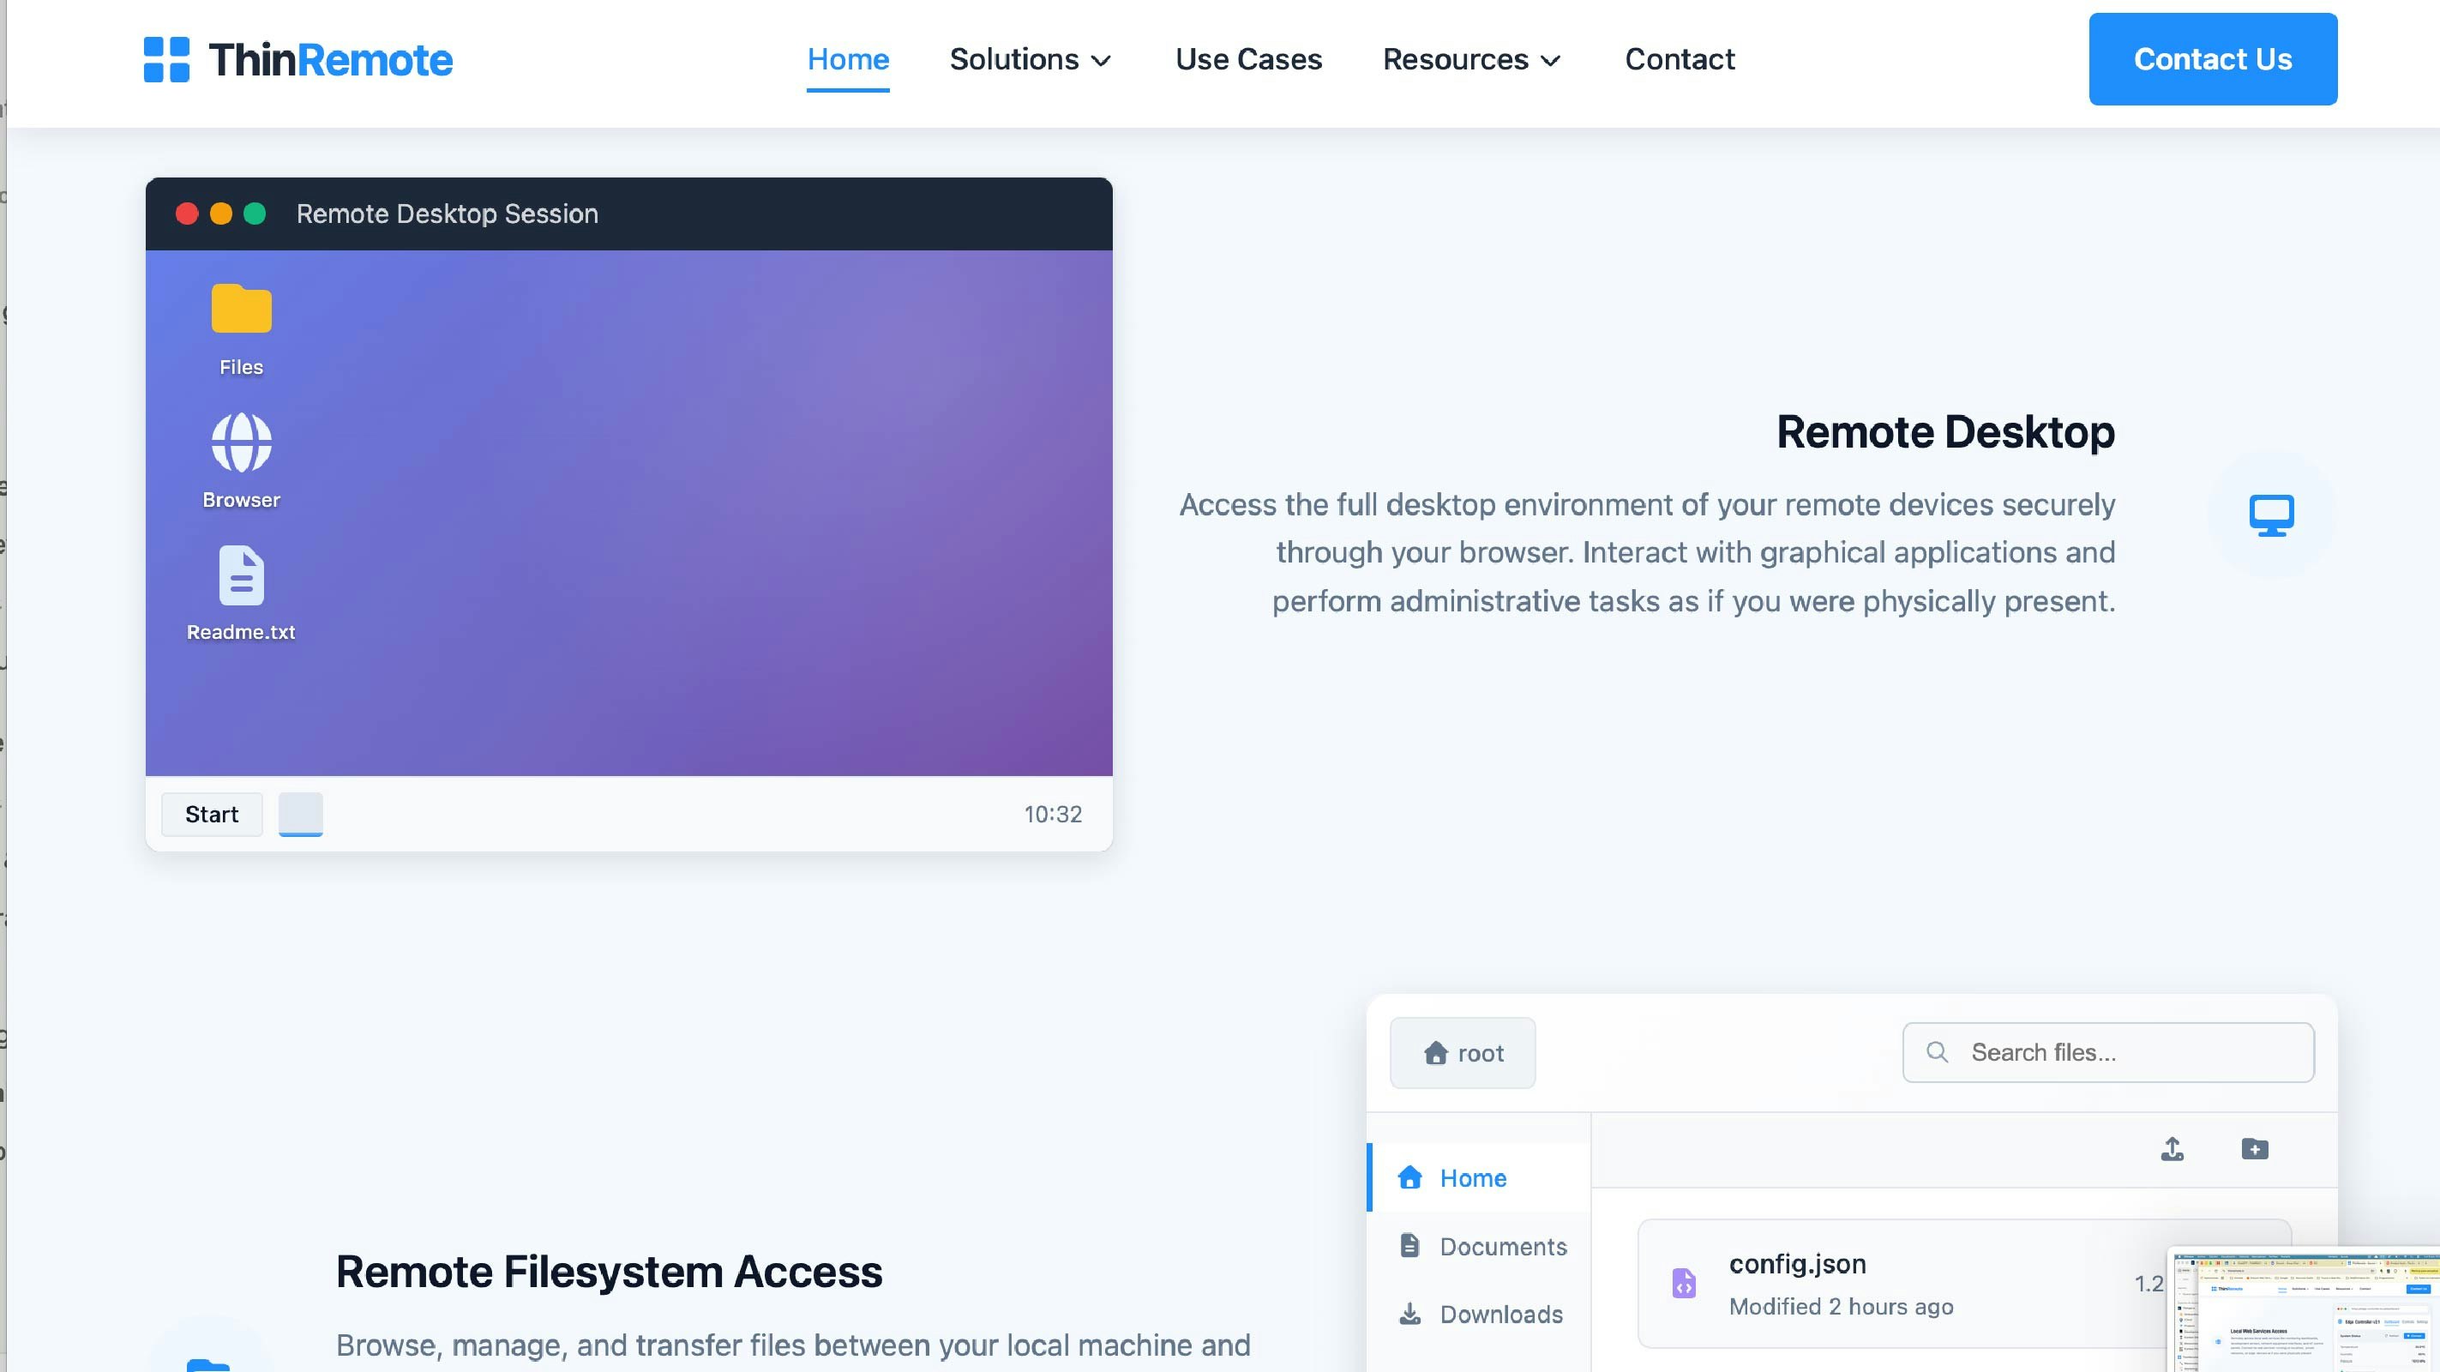Viewport: 2440px width, 1372px height.
Task: Click the Modified 2 hours ago text
Action: click(1842, 1307)
